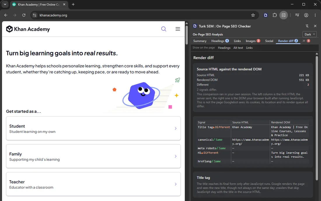
Task: Open the Turk SEM extension icon
Action: pos(266,15)
